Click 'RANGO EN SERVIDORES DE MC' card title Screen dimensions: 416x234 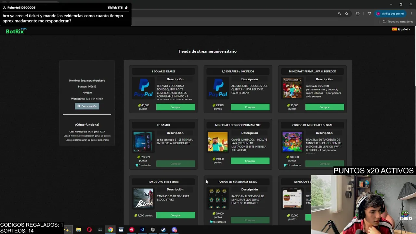[238, 182]
